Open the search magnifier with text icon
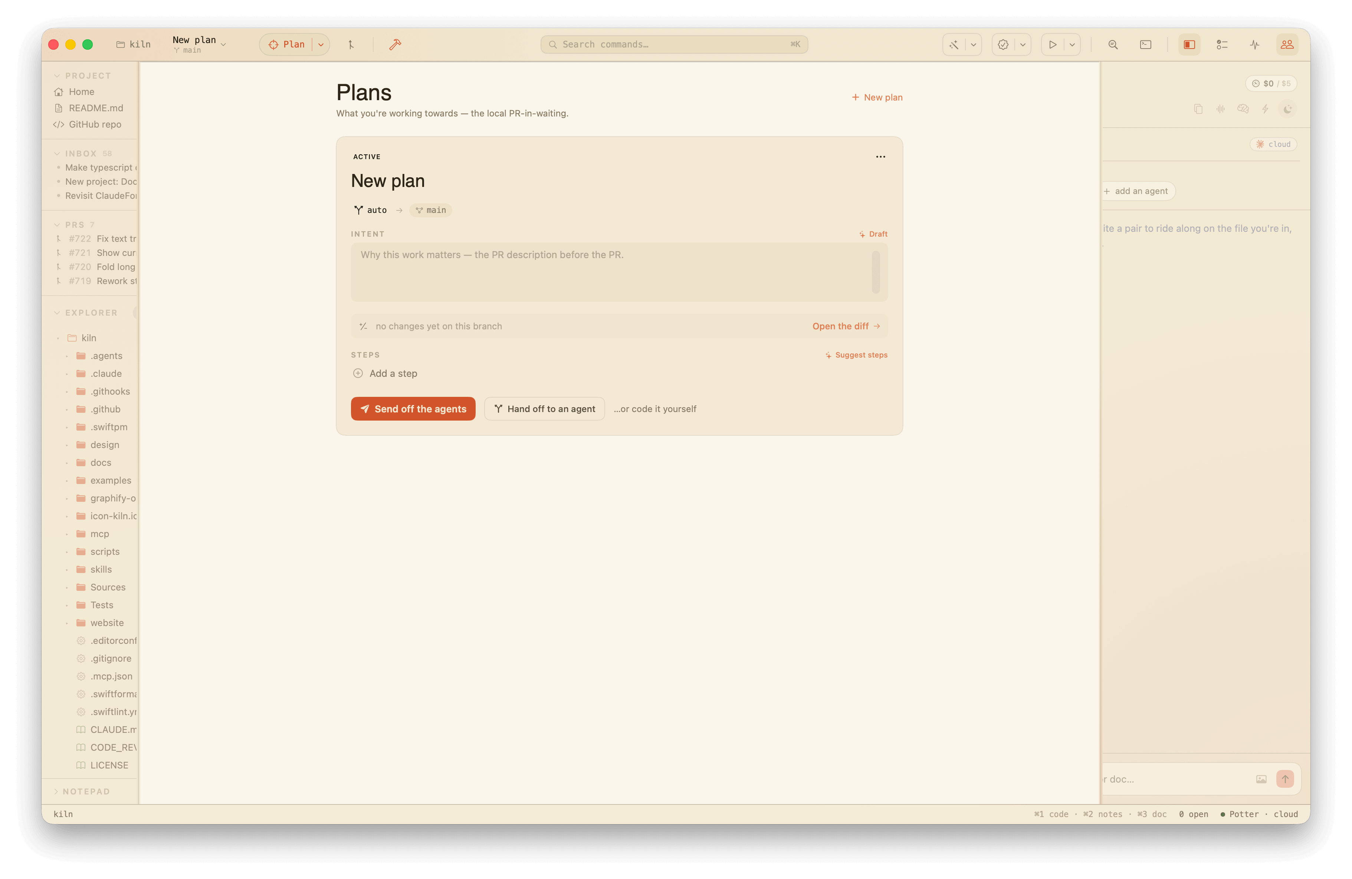 pyautogui.click(x=1113, y=44)
